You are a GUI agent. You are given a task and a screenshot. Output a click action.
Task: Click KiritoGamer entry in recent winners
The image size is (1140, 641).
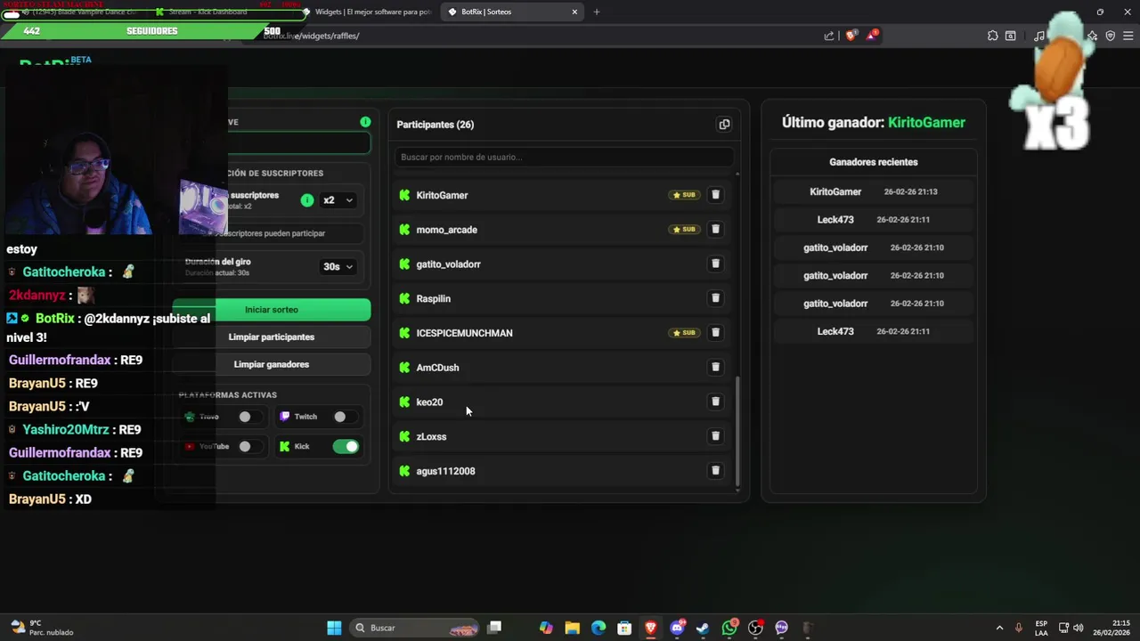[835, 191]
